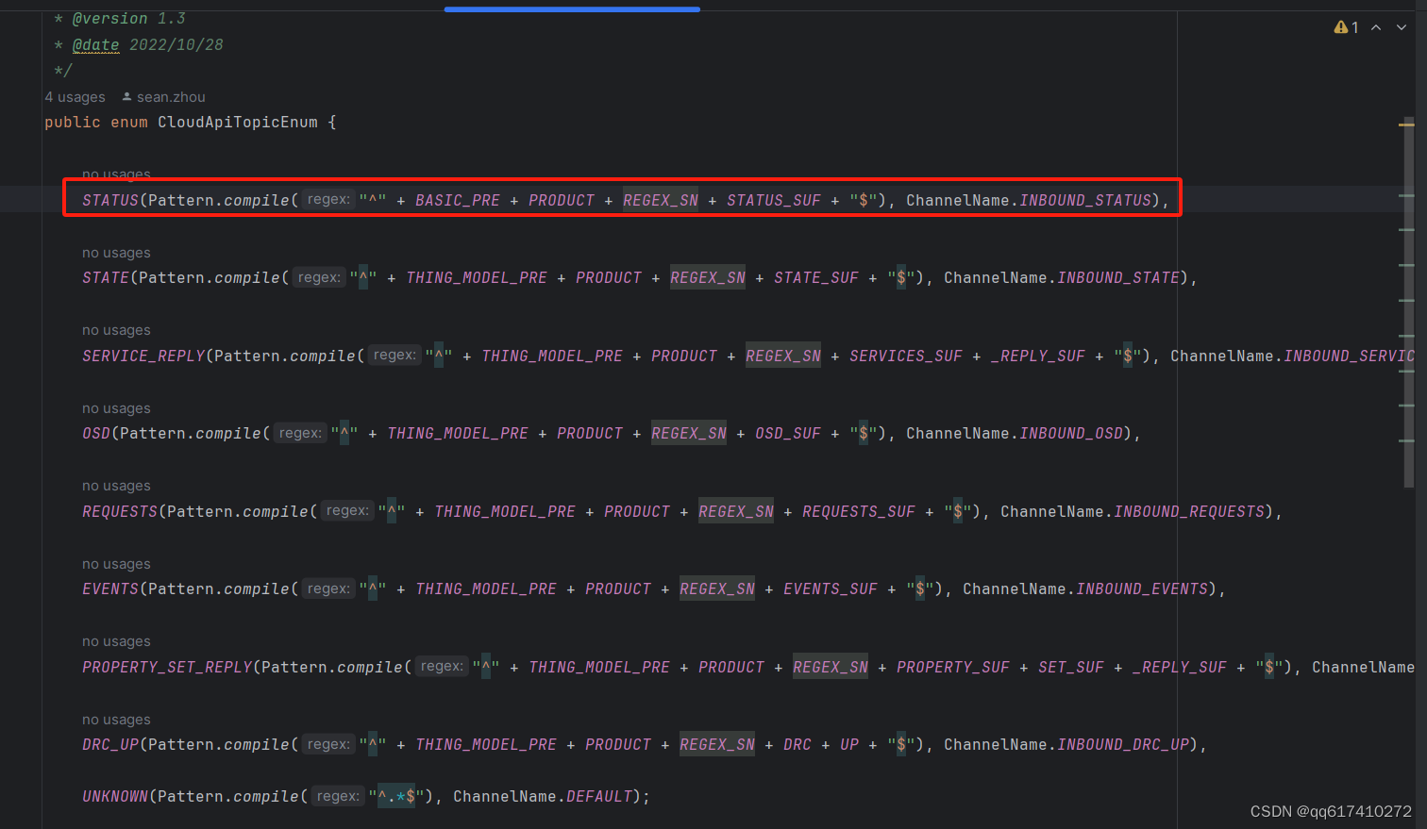Click the DRC_UP enum constant
The width and height of the screenshot is (1427, 829).
pos(110,745)
